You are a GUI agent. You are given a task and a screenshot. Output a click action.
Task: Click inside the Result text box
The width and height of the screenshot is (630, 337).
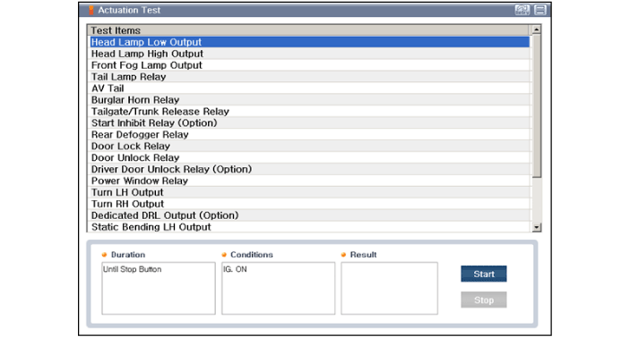pos(389,288)
